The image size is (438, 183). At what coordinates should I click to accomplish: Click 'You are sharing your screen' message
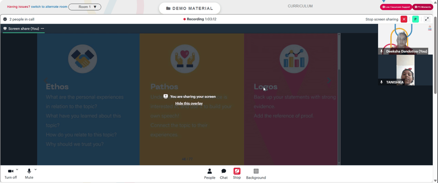pyautogui.click(x=193, y=97)
